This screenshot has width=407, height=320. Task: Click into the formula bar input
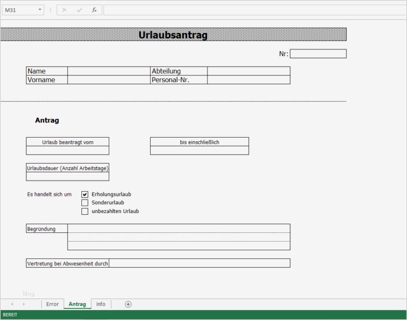coord(255,10)
